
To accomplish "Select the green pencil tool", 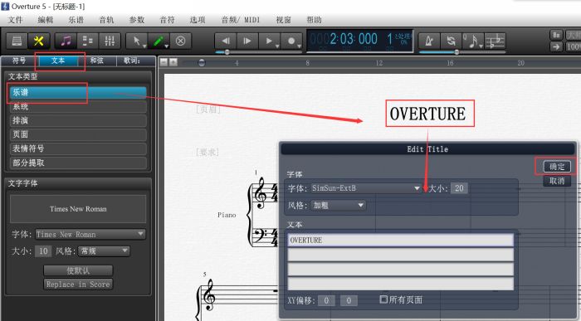I will 159,41.
